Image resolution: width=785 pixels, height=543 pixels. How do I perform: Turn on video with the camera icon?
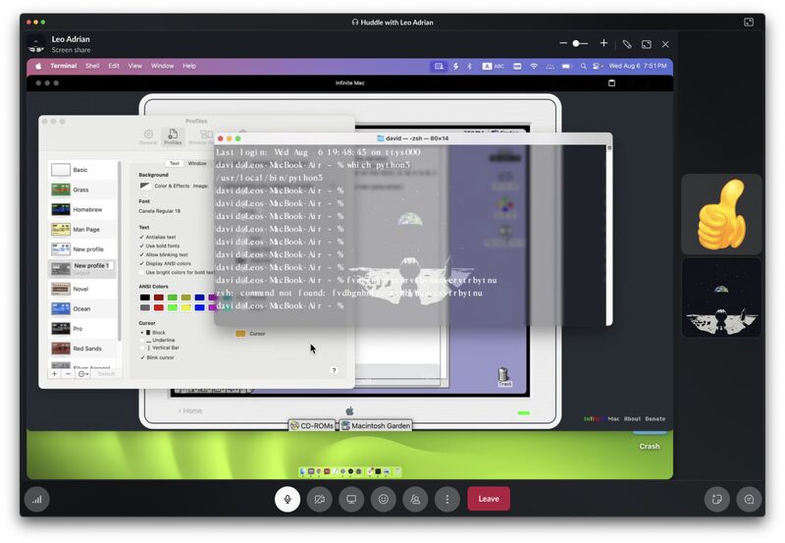pos(320,499)
